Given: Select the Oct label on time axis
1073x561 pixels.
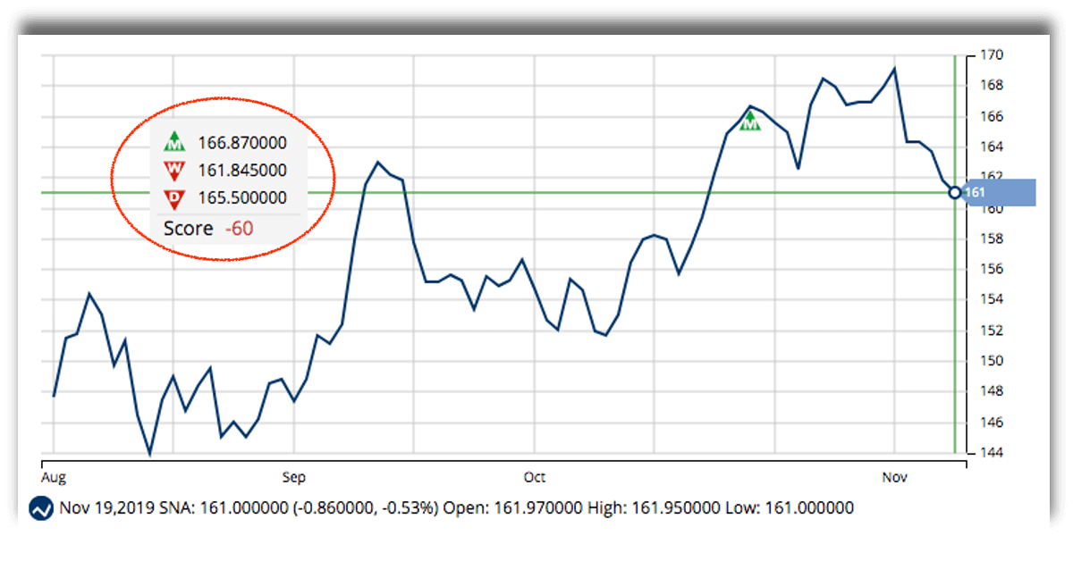Looking at the screenshot, I should [535, 477].
